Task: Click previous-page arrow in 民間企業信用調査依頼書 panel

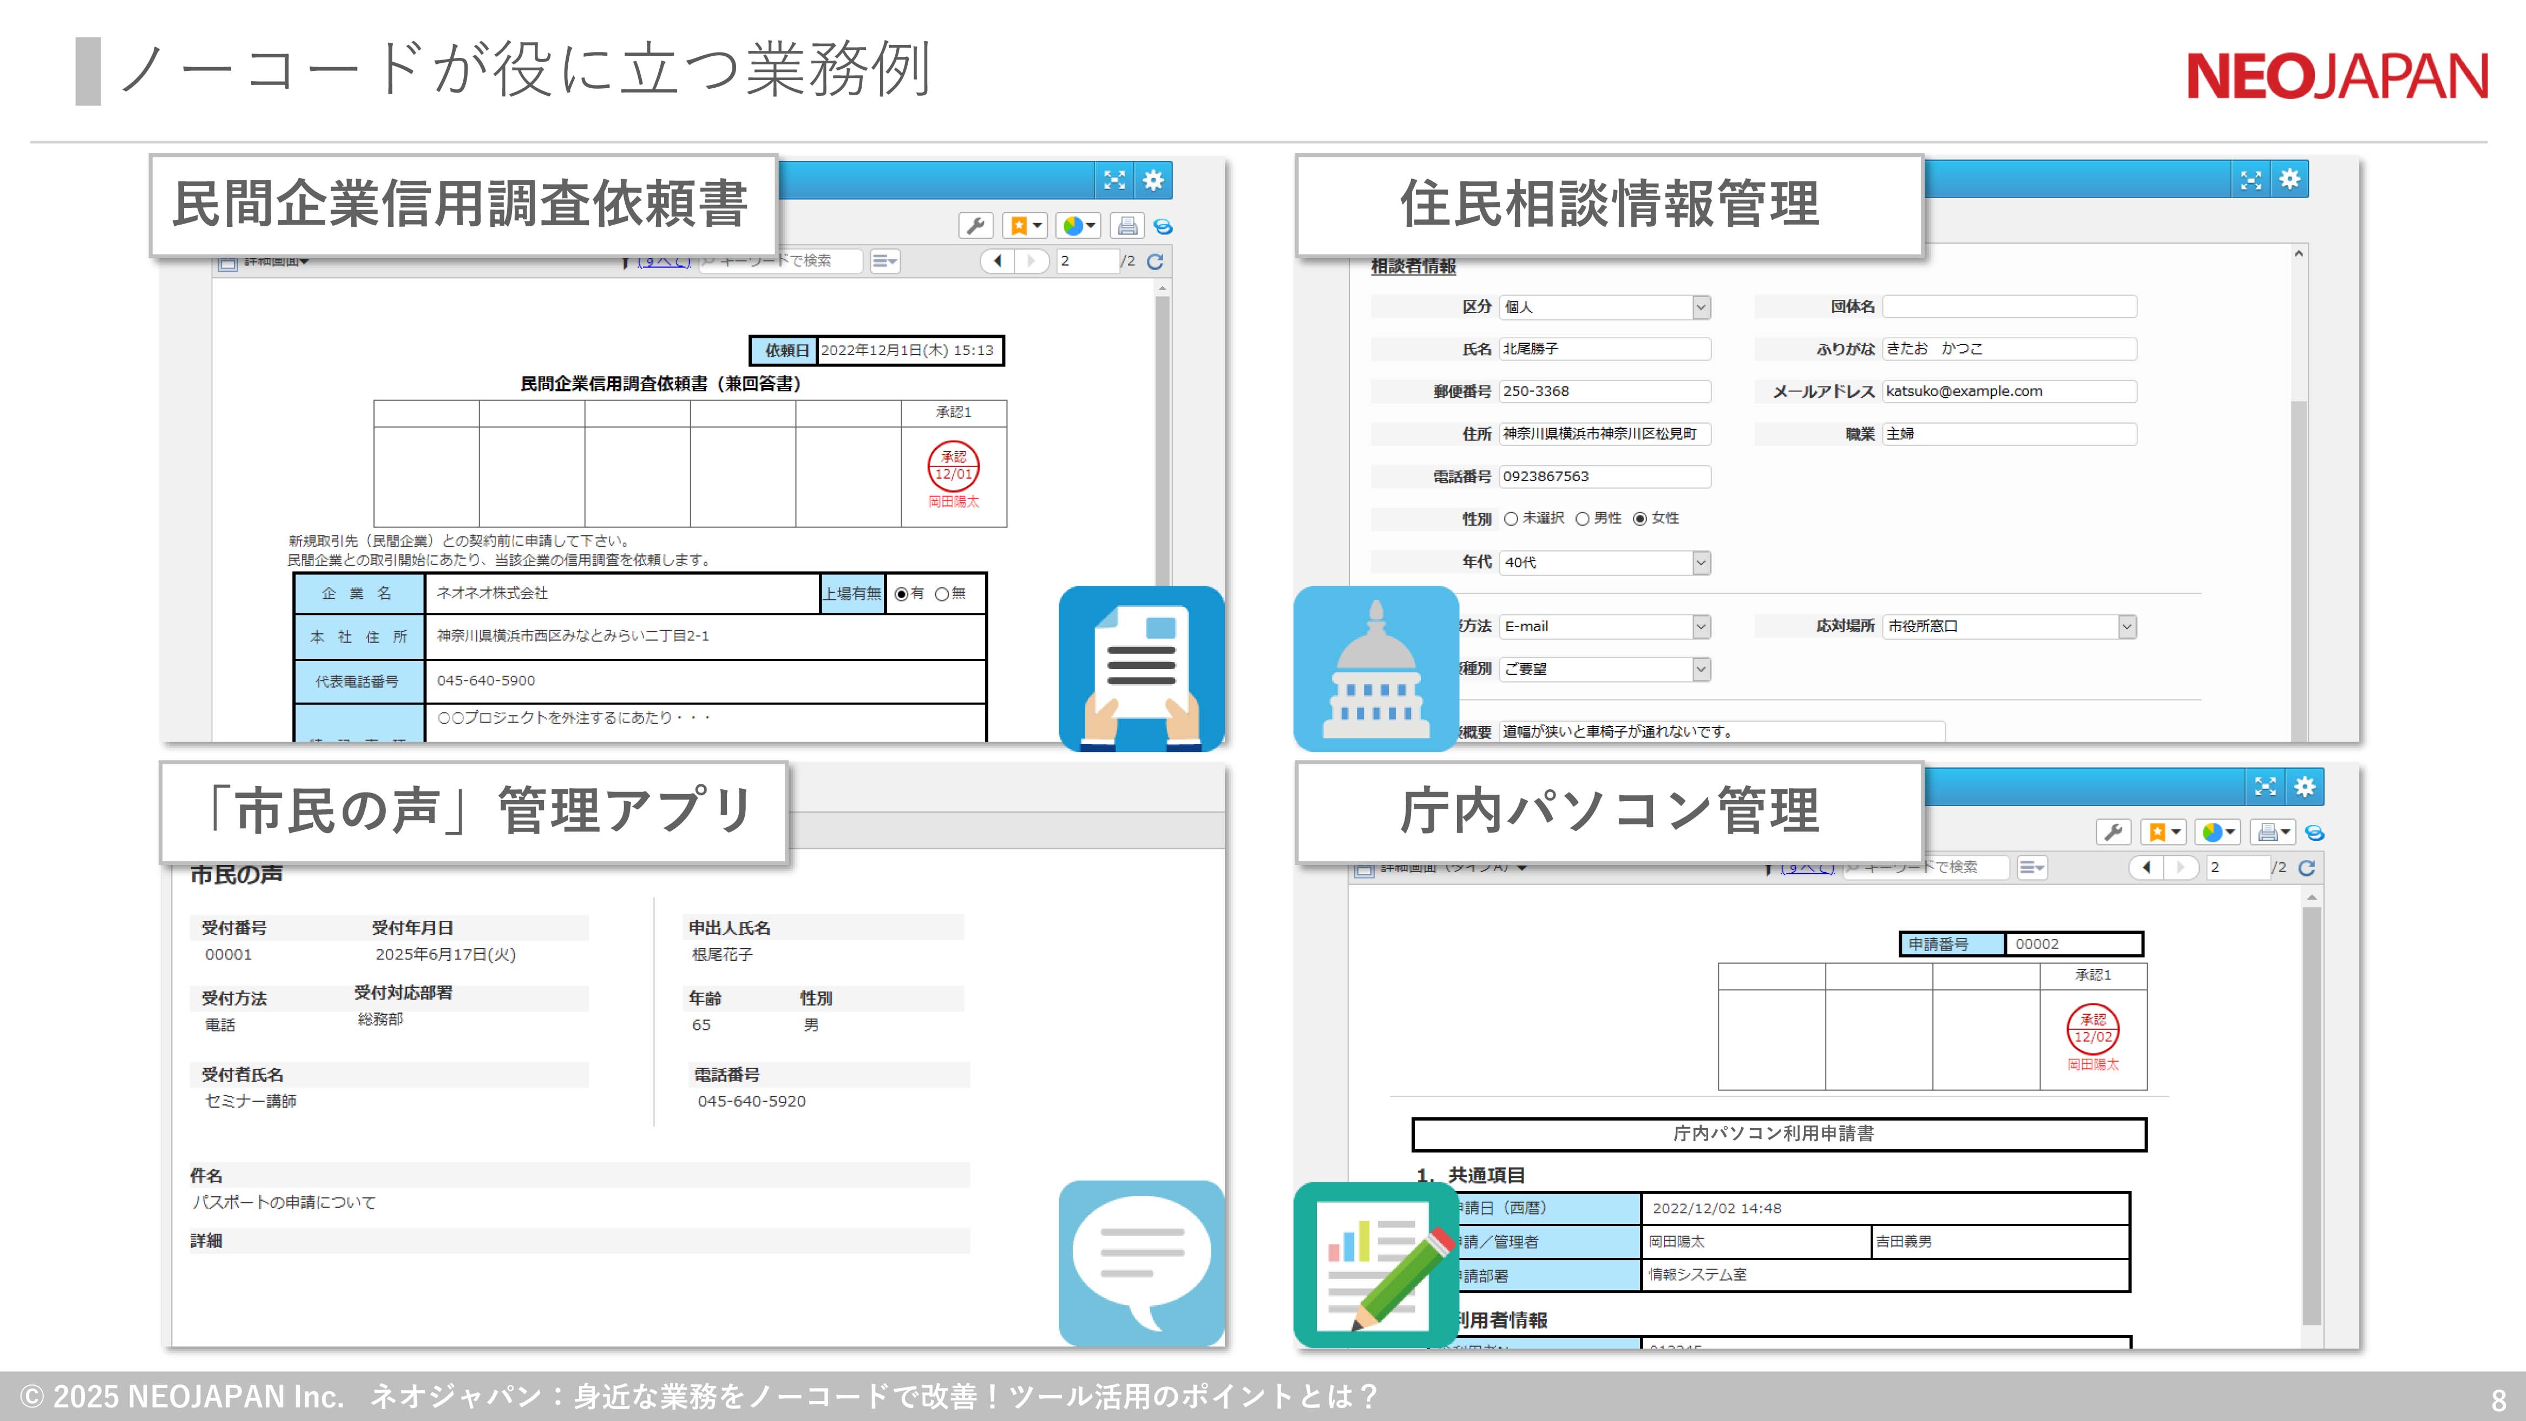Action: pos(998,261)
